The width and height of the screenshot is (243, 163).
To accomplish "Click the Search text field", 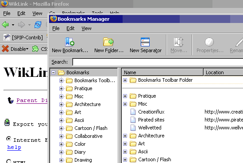I will 158,62.
